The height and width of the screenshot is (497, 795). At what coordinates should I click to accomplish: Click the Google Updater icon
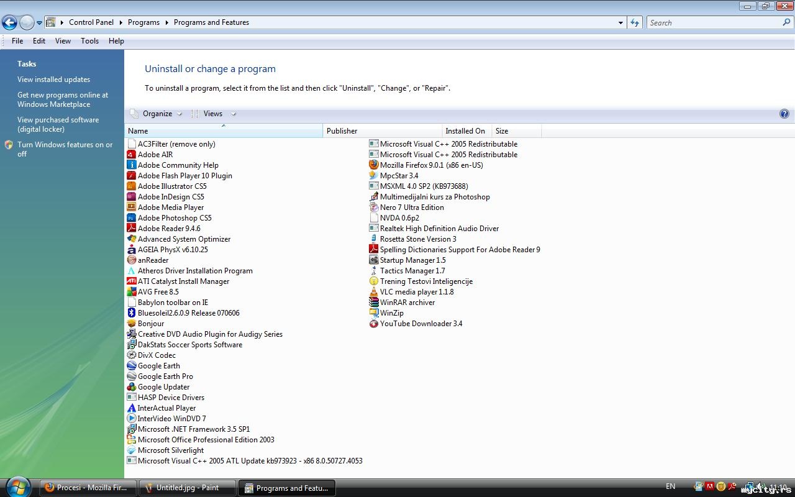click(x=131, y=387)
